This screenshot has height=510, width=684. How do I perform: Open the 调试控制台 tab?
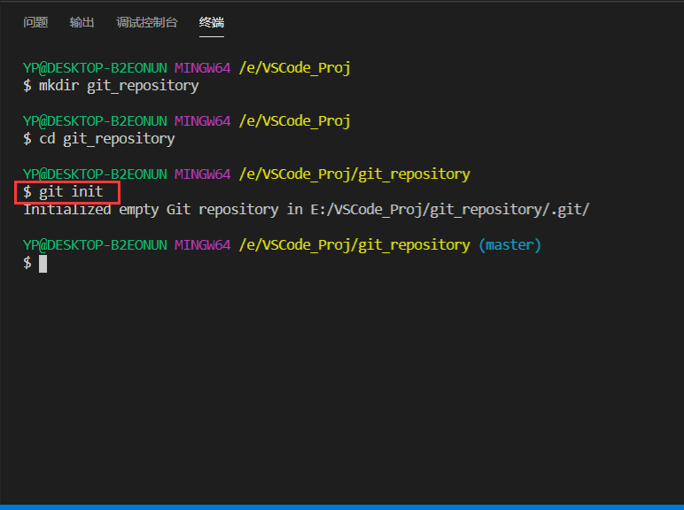pos(146,22)
